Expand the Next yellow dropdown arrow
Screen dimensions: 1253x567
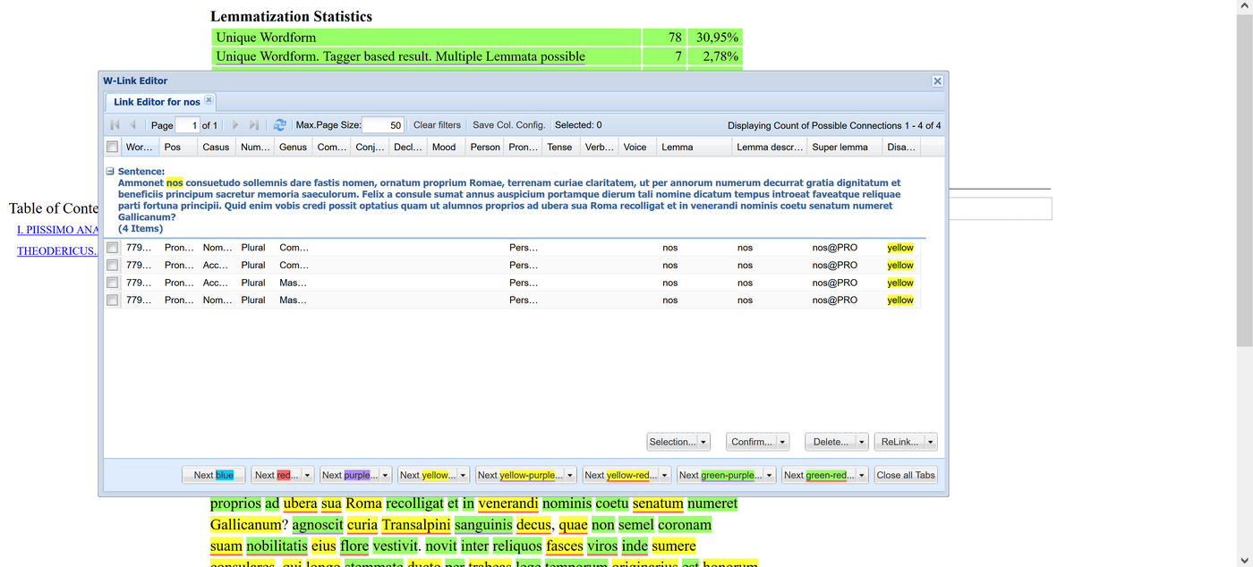(462, 476)
